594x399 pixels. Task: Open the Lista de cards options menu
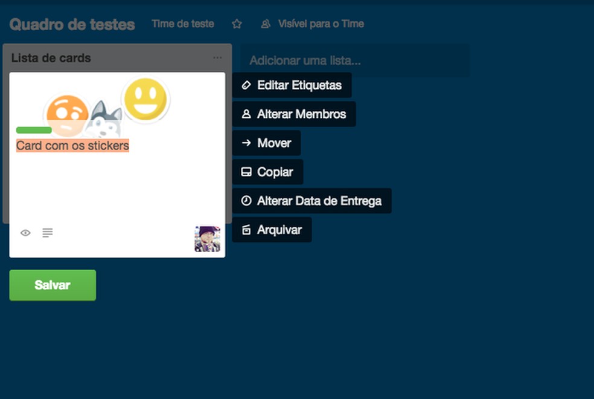click(217, 57)
